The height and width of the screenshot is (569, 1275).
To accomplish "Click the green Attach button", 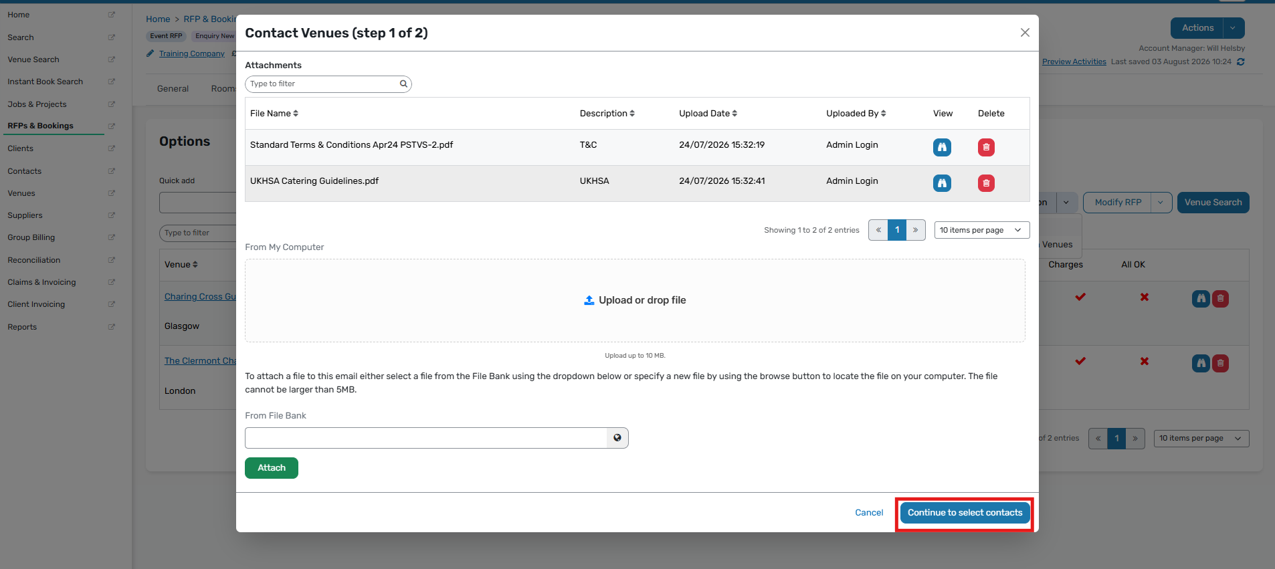I will click(272, 468).
